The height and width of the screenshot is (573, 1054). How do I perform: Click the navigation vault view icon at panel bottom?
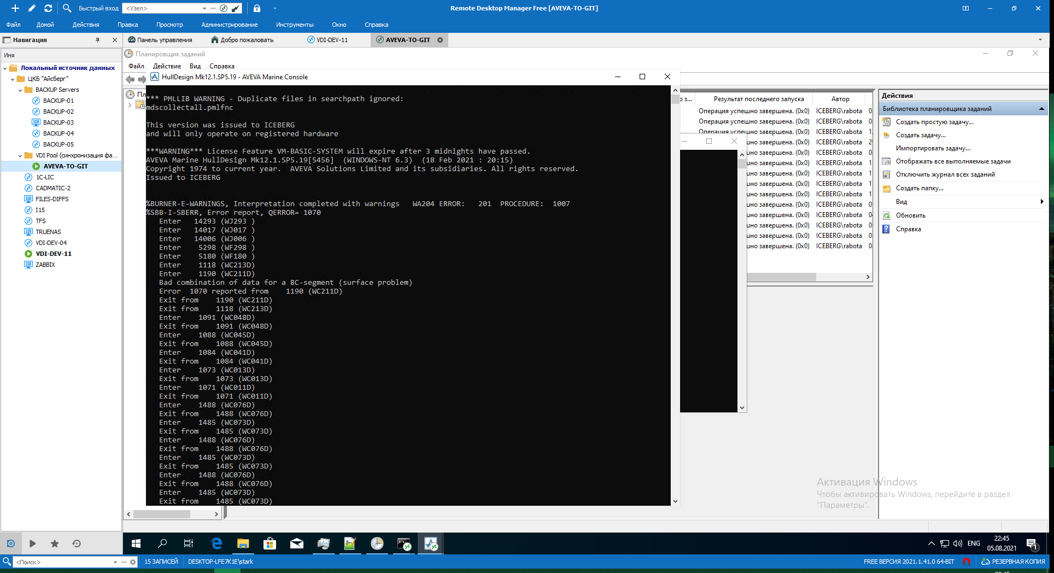(10, 543)
